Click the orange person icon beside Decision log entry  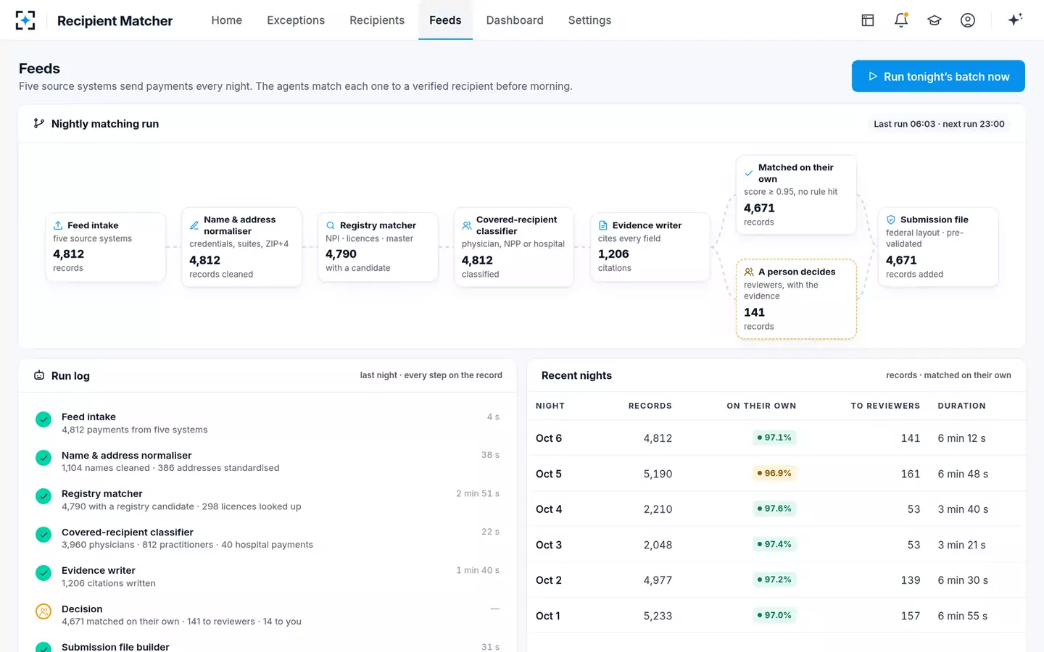point(43,611)
